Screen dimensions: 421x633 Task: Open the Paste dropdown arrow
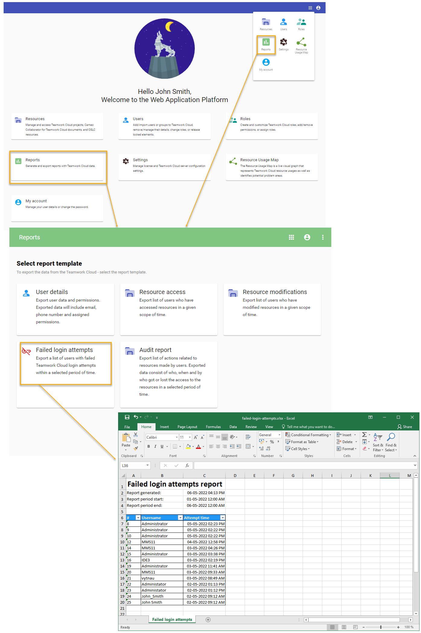(x=126, y=450)
